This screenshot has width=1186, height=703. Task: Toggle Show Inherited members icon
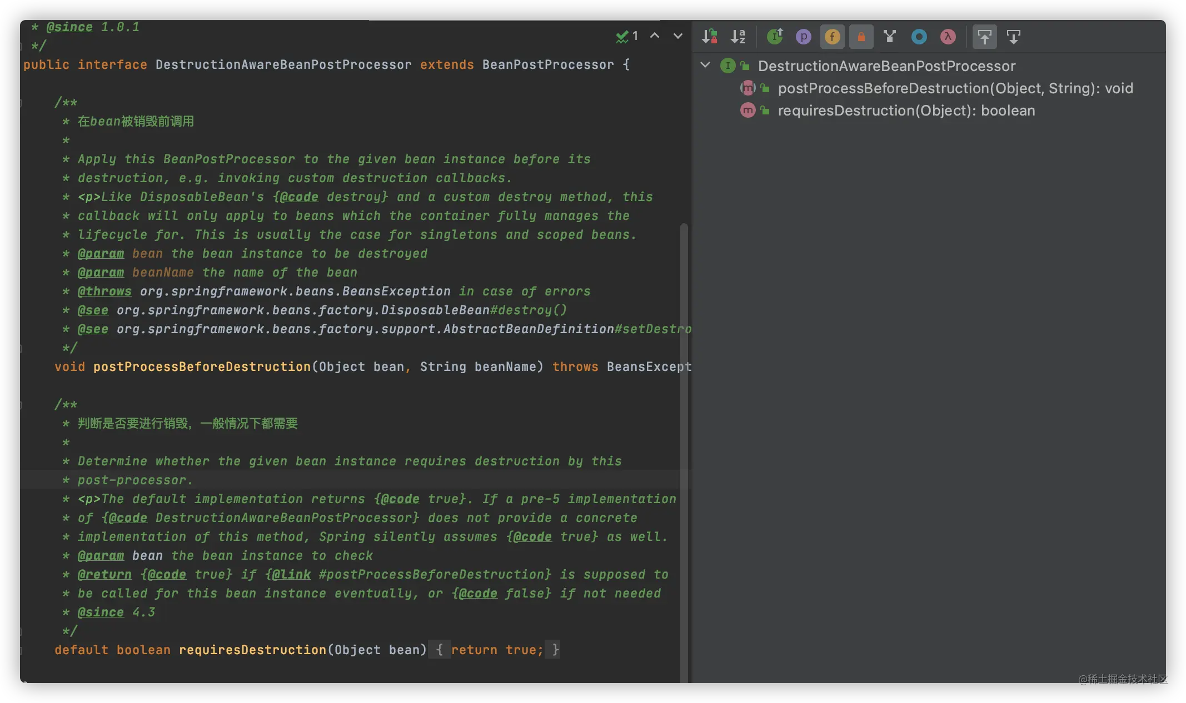click(x=775, y=37)
